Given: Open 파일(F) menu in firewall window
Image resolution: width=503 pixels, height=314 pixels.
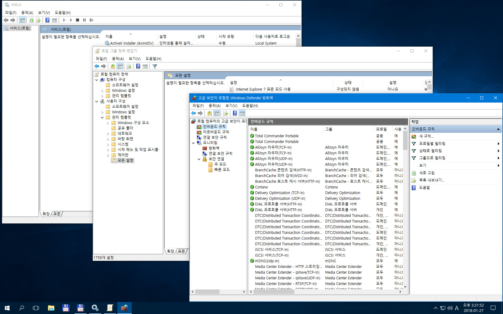Looking at the screenshot, I should pos(198,106).
